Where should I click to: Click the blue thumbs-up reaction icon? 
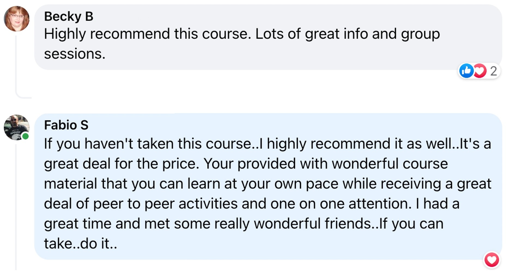466,71
